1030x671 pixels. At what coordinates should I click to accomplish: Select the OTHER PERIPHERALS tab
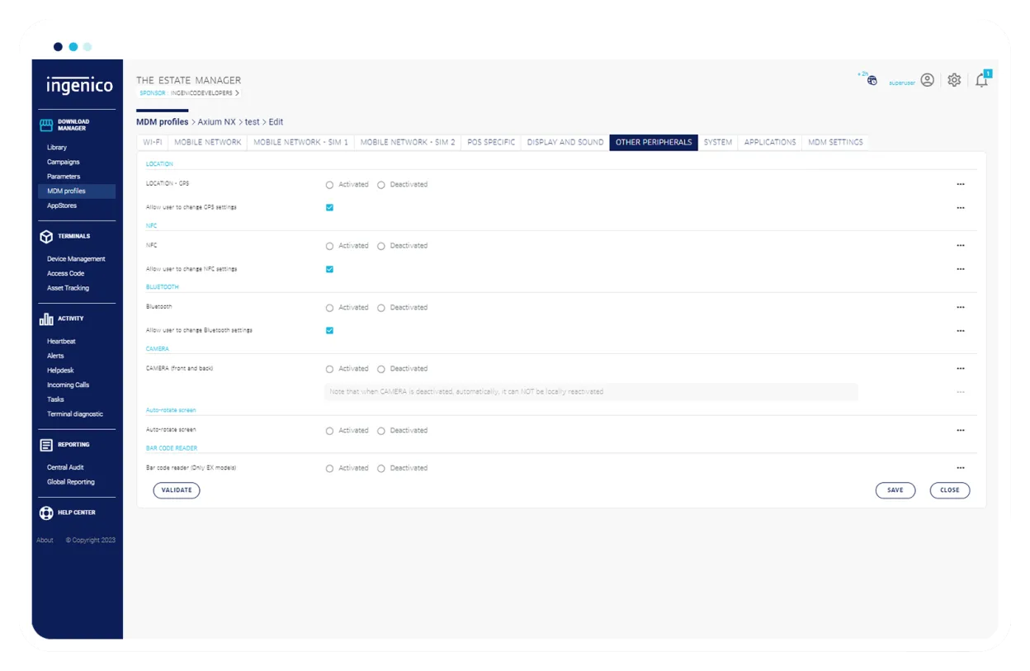coord(654,142)
